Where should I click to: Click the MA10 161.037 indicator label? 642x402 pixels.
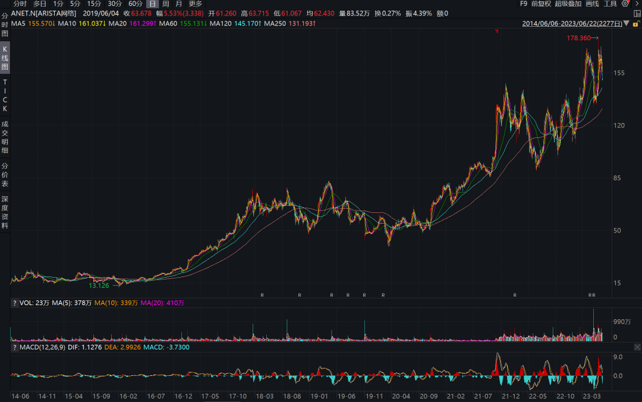(x=82, y=23)
